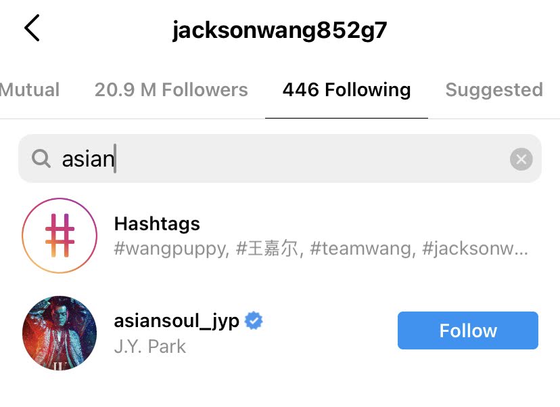Switch to the 20.9 M Followers tab
560x407 pixels.
coord(171,90)
